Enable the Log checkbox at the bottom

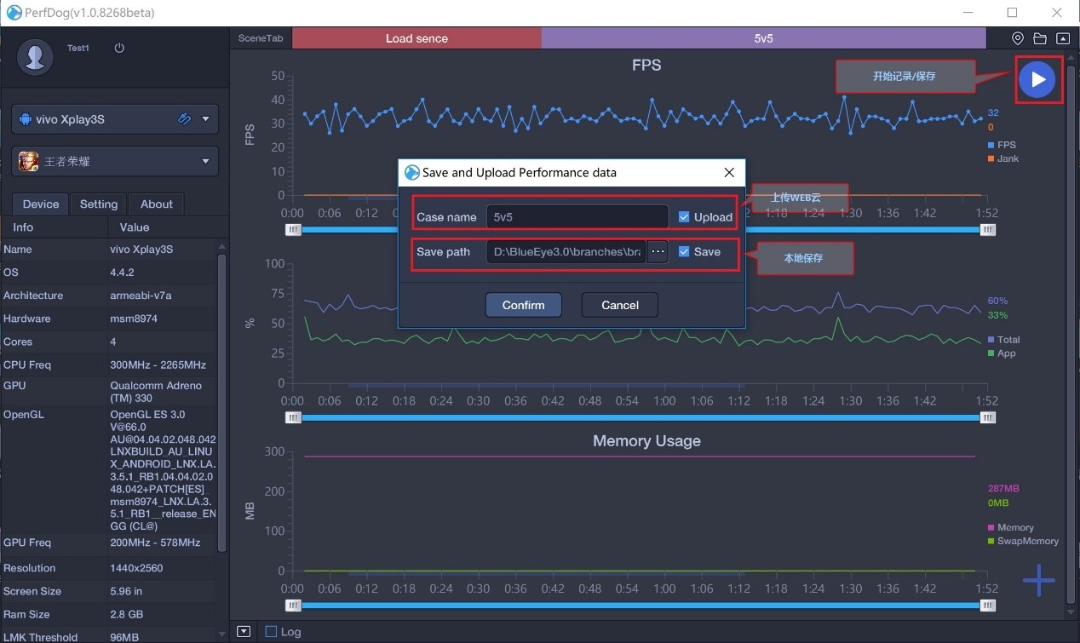point(272,631)
